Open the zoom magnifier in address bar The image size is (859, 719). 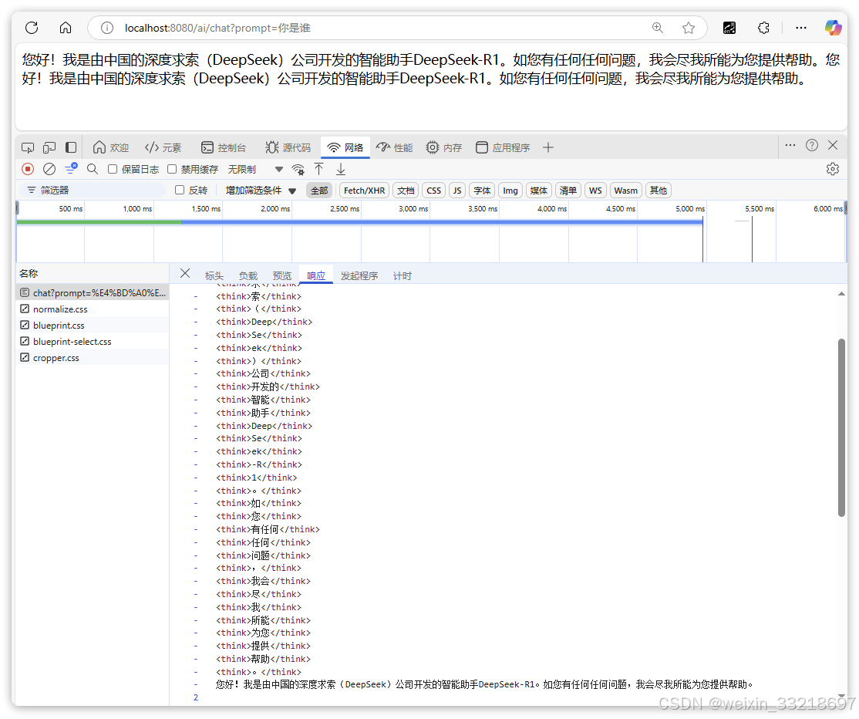pyautogui.click(x=658, y=28)
